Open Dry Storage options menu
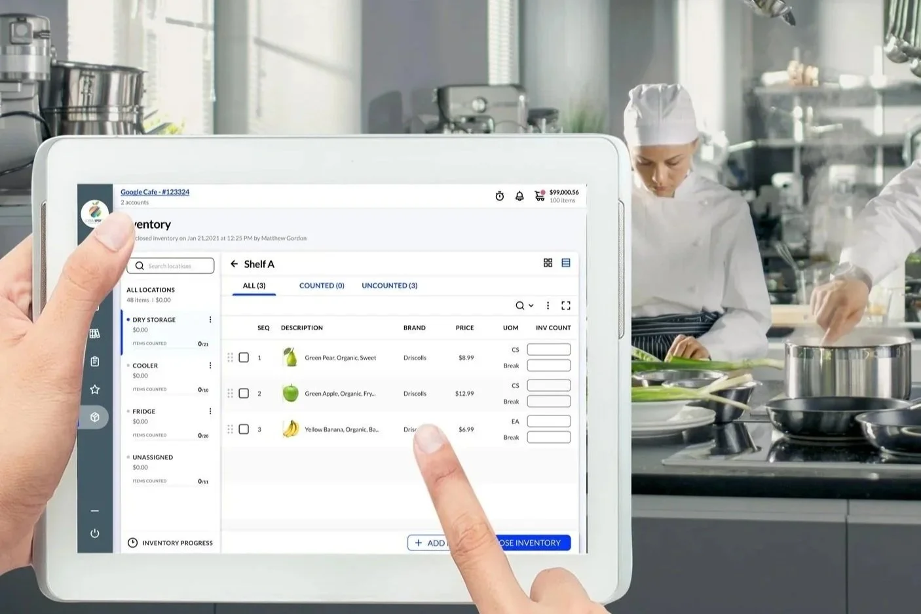 [x=210, y=320]
